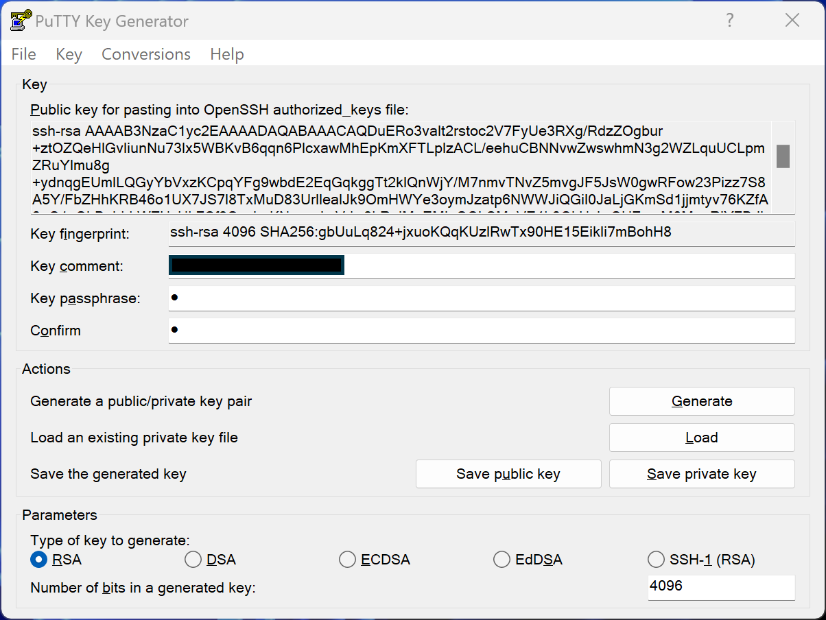The height and width of the screenshot is (620, 826).
Task: Click the 'Save the generated key' text
Action: (x=108, y=474)
